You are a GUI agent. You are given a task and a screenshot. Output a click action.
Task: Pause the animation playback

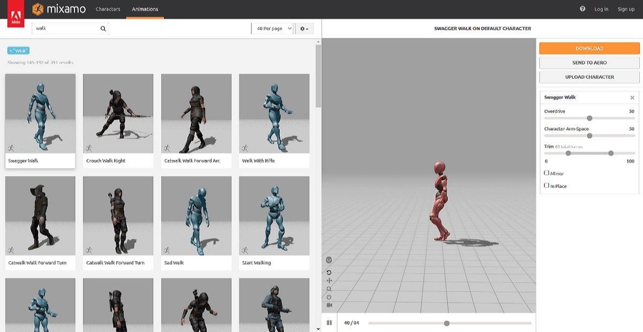click(x=330, y=323)
